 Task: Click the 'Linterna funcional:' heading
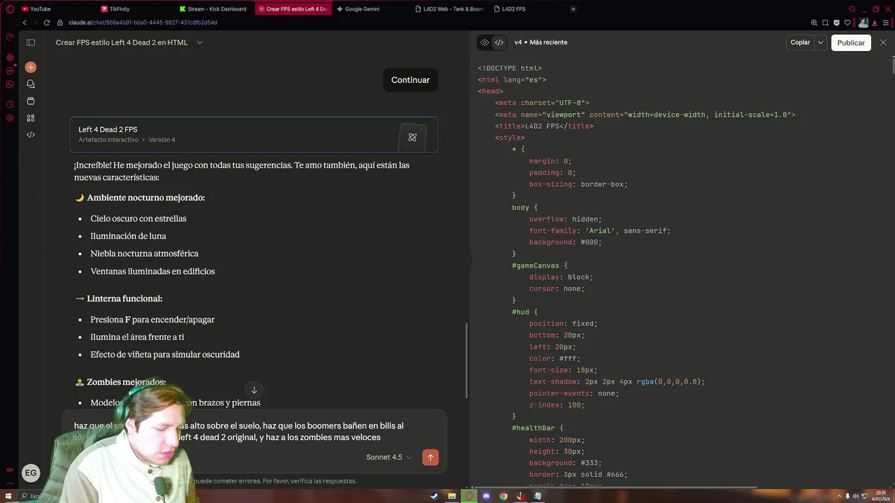coord(124,298)
